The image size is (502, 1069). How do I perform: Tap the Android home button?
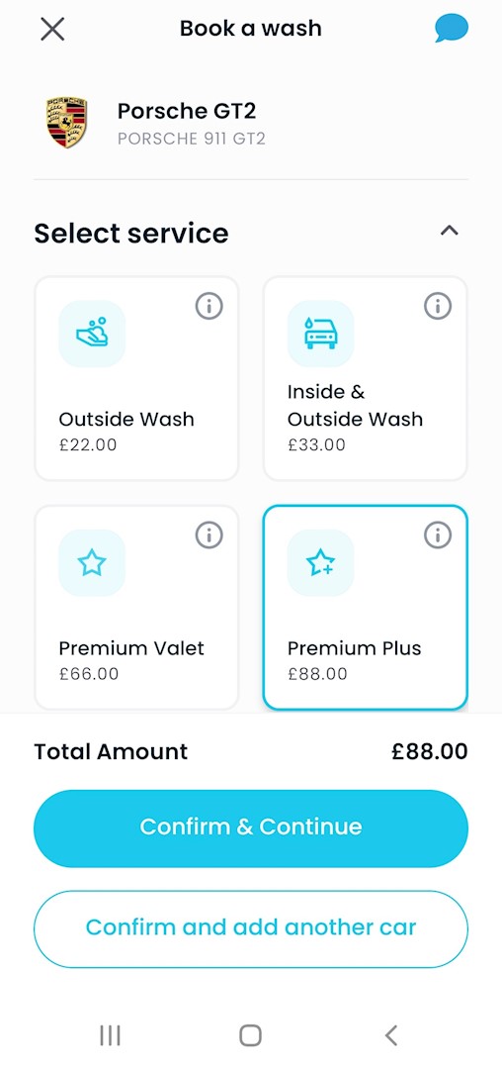(250, 1035)
